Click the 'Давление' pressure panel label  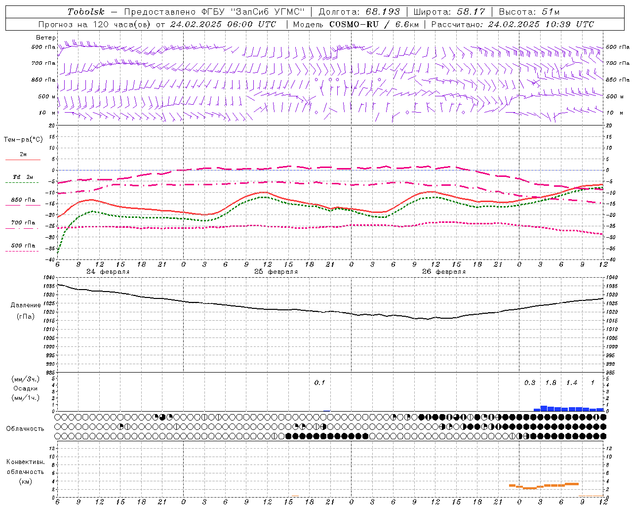pyautogui.click(x=25, y=305)
